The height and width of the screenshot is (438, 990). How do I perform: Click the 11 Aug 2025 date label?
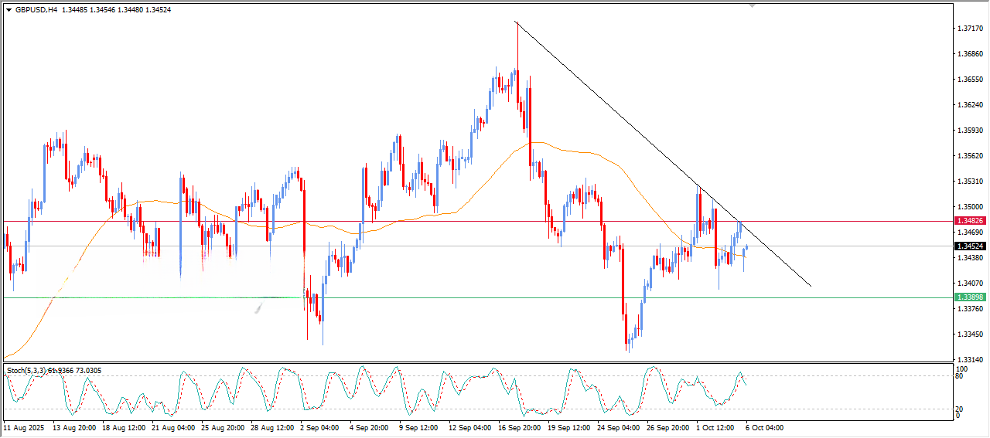coord(24,427)
